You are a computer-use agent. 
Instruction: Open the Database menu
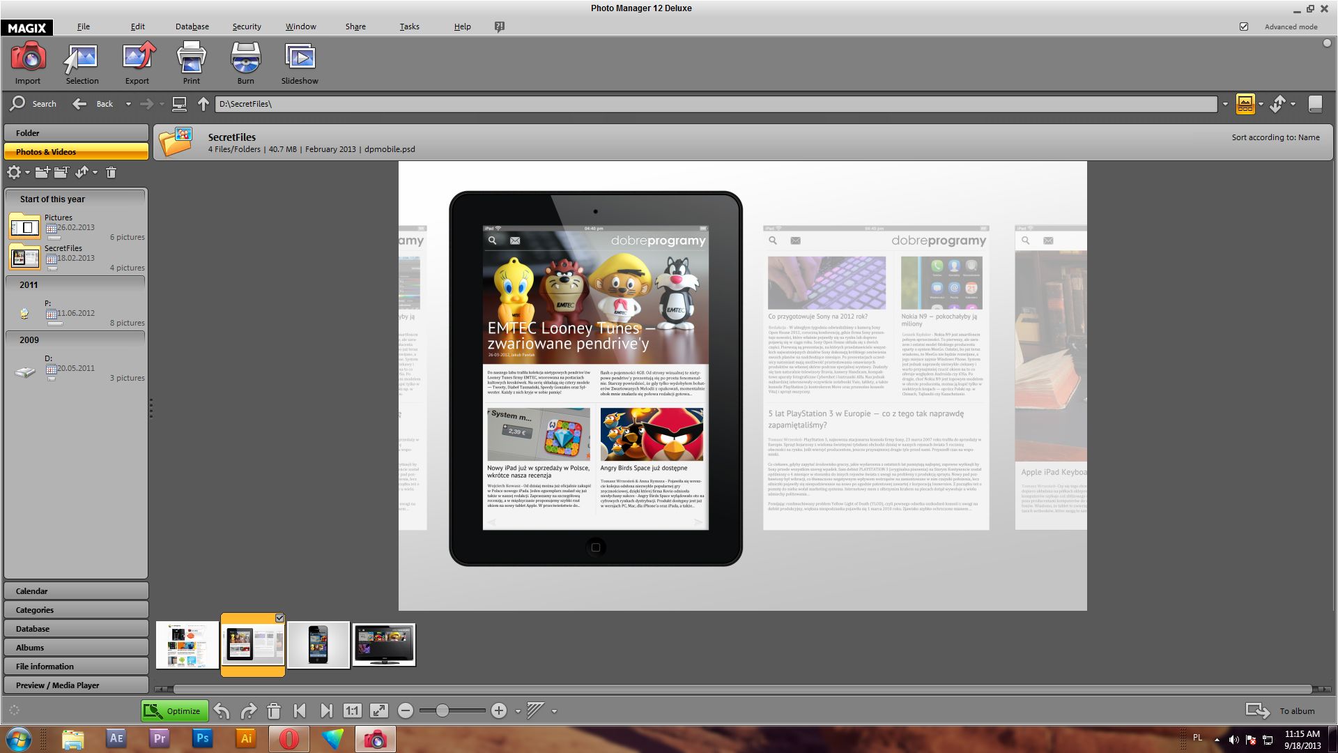point(192,26)
